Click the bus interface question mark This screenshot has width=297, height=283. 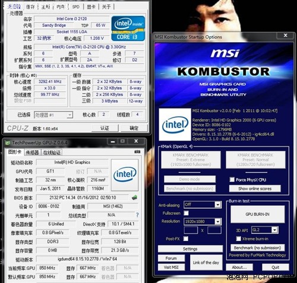(x=137, y=215)
